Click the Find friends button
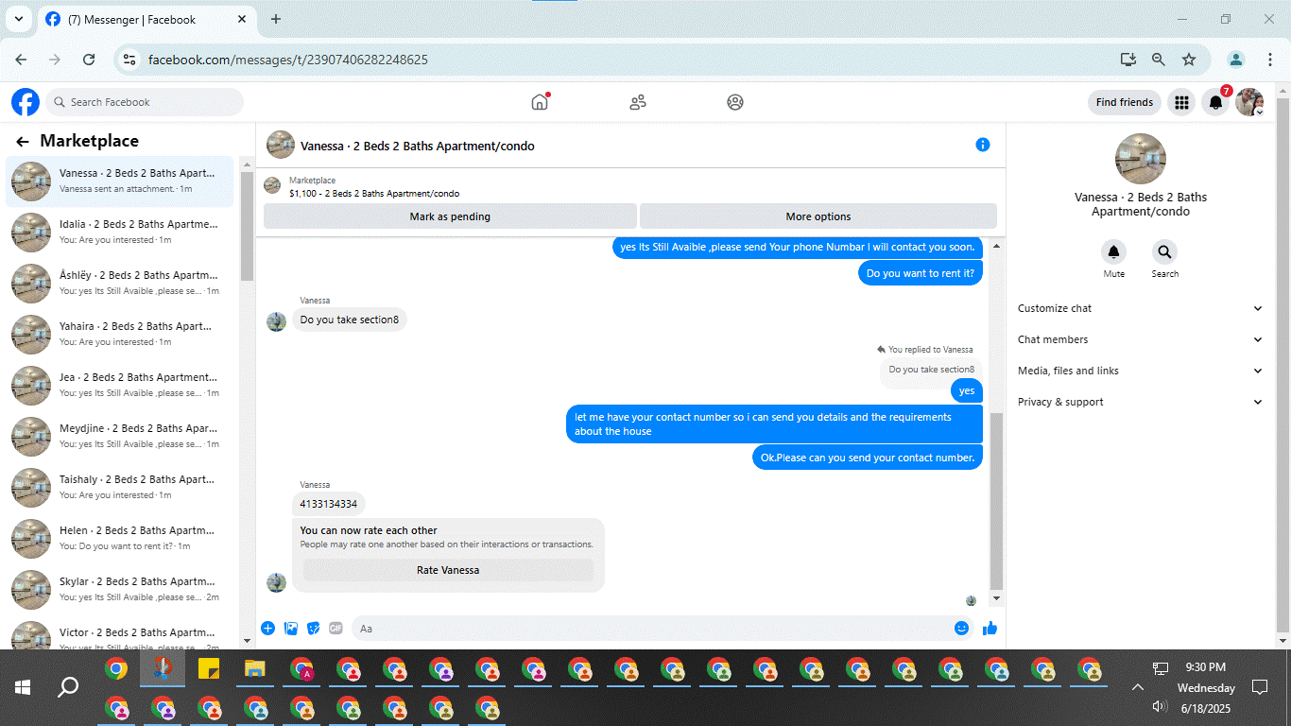Viewport: 1291px width, 726px height. (1125, 102)
